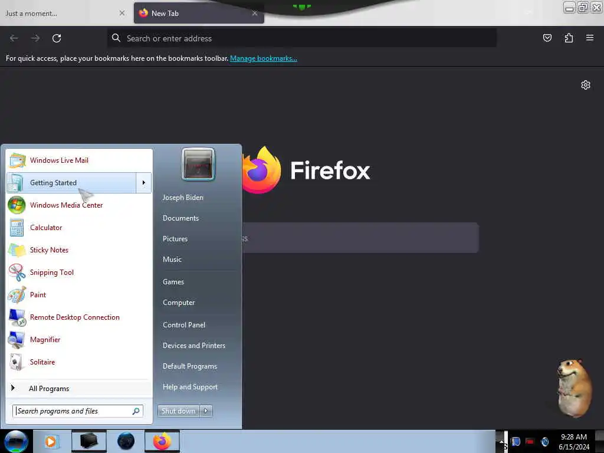The image size is (604, 453).
Task: Open Computer from Start menu
Action: click(x=179, y=303)
